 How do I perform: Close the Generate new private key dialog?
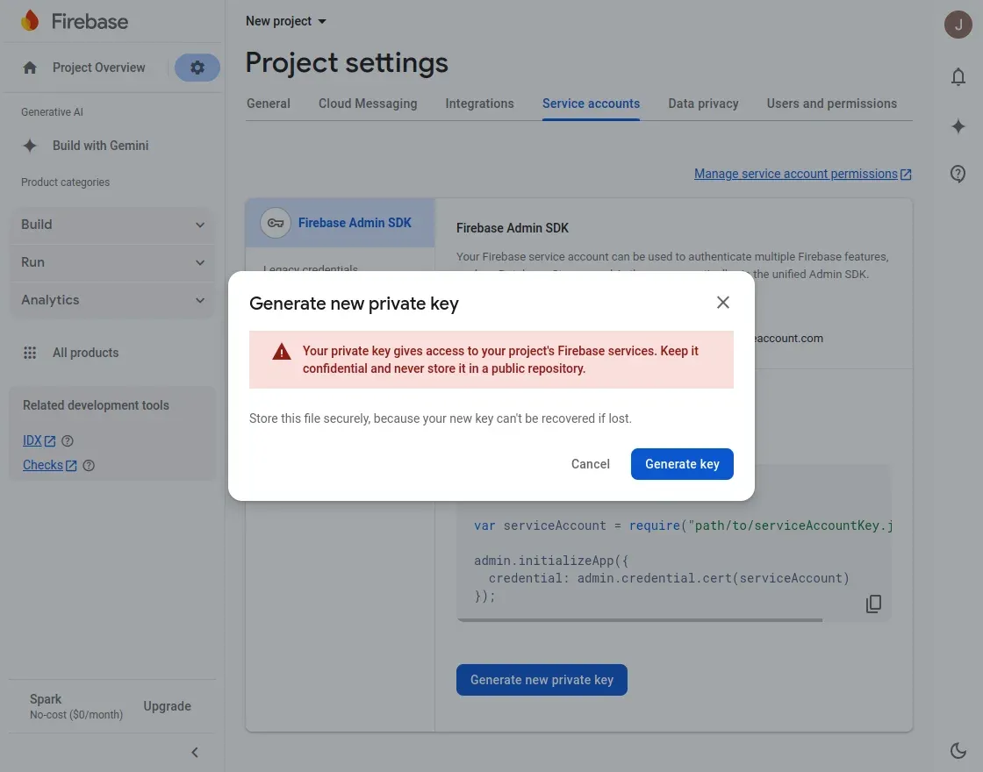tap(723, 303)
